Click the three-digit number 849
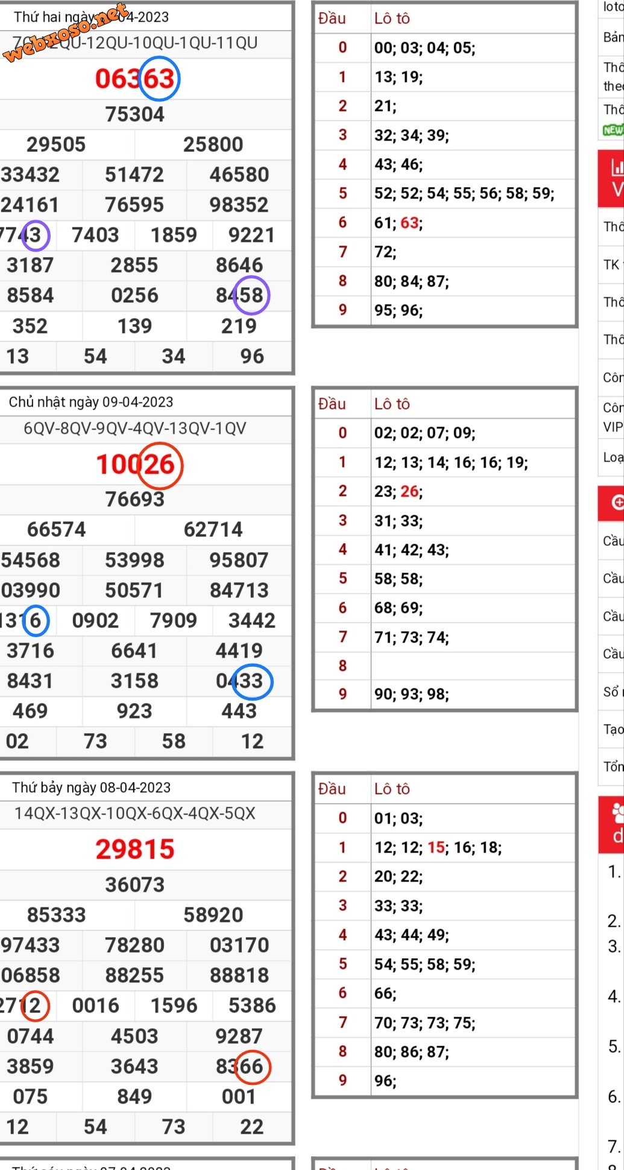624x1170 pixels. (134, 1096)
